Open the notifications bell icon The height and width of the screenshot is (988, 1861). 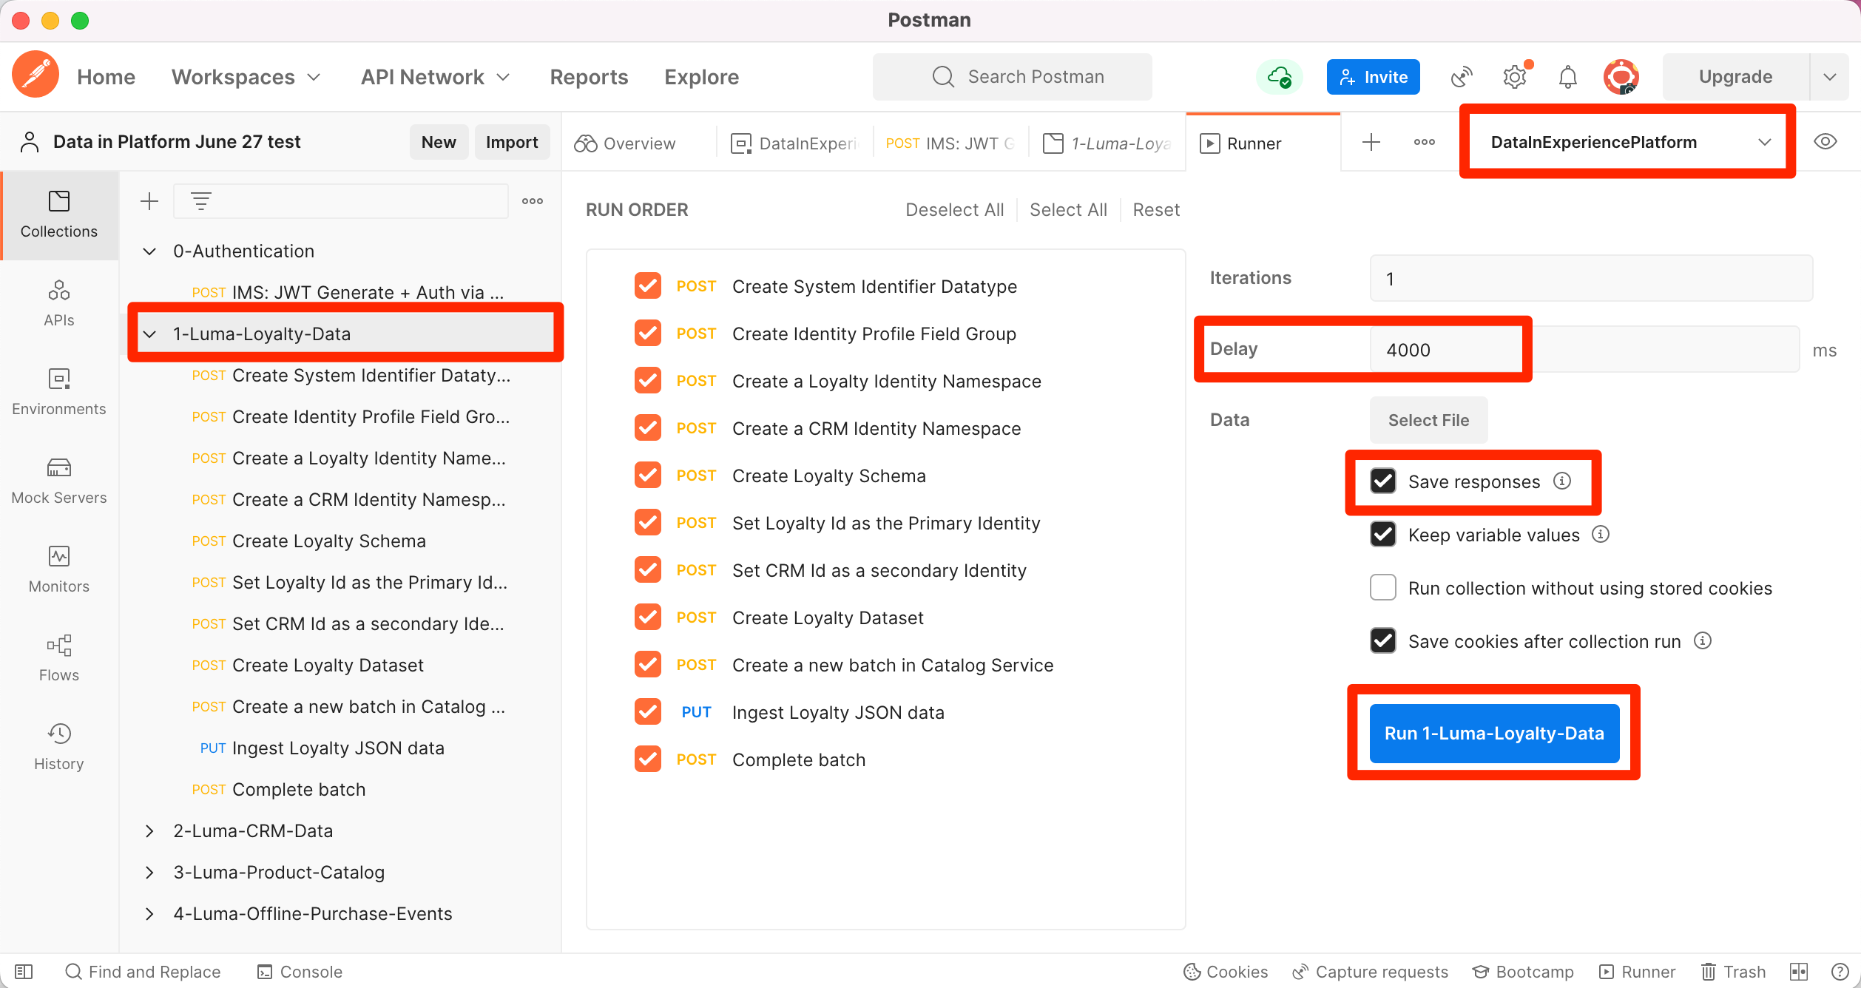click(x=1567, y=77)
